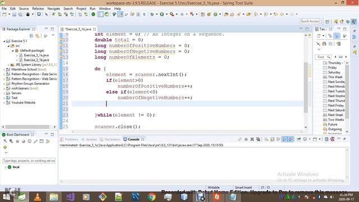
Task: Collapse the src folder node
Action: (8, 46)
